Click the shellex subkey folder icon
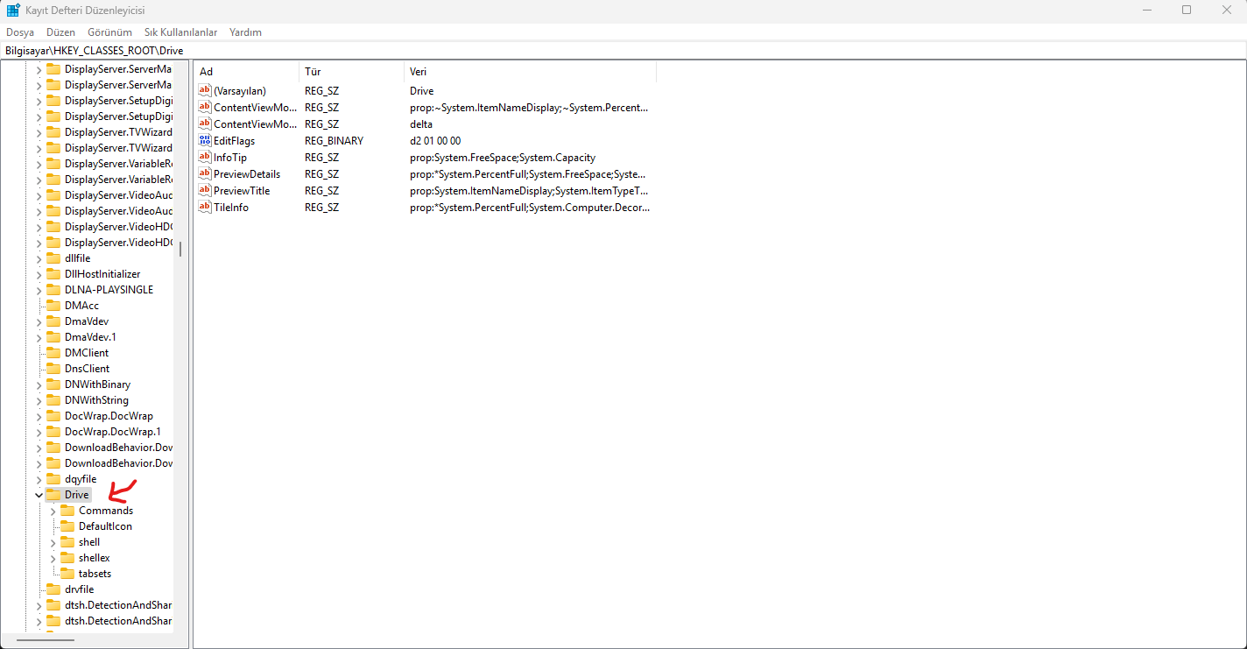Viewport: 1247px width, 649px height. [67, 558]
